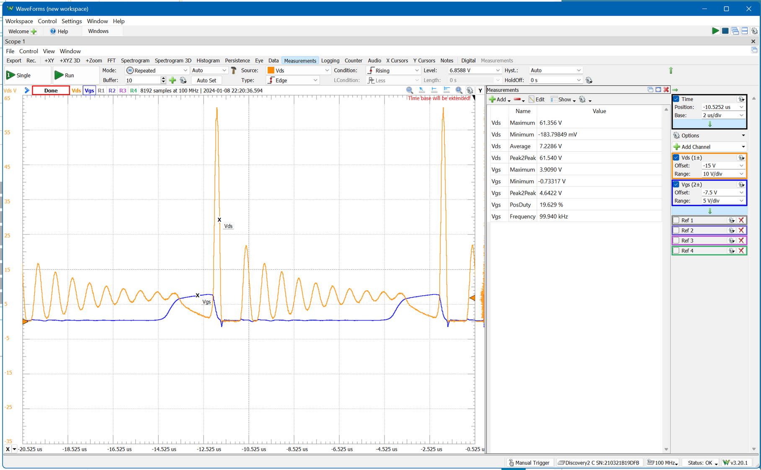Toggle the Vds (1±) channel checkbox
761x470 pixels.
point(676,158)
